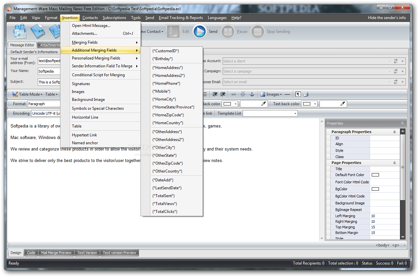Image resolution: width=419 pixels, height=277 pixels.
Task: Open the Table Mode dropdown
Action: 41,95
